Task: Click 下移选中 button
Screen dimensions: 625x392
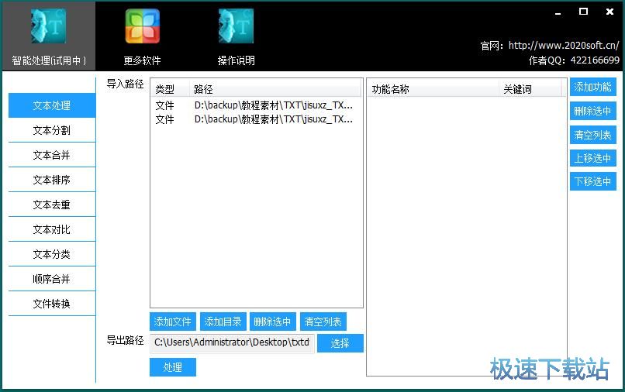Action: (x=592, y=181)
